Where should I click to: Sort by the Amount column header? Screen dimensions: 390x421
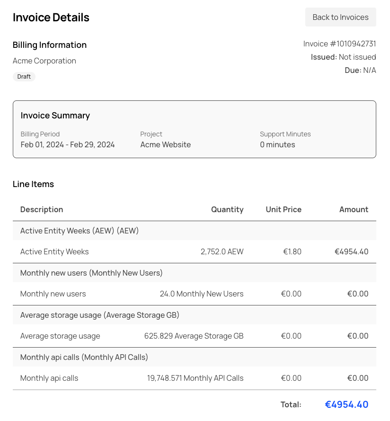pos(354,209)
